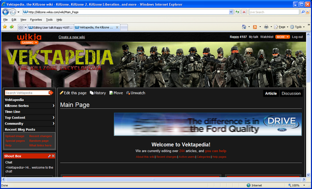
Task: Click the Home page icon in toolbar
Action: (244, 27)
